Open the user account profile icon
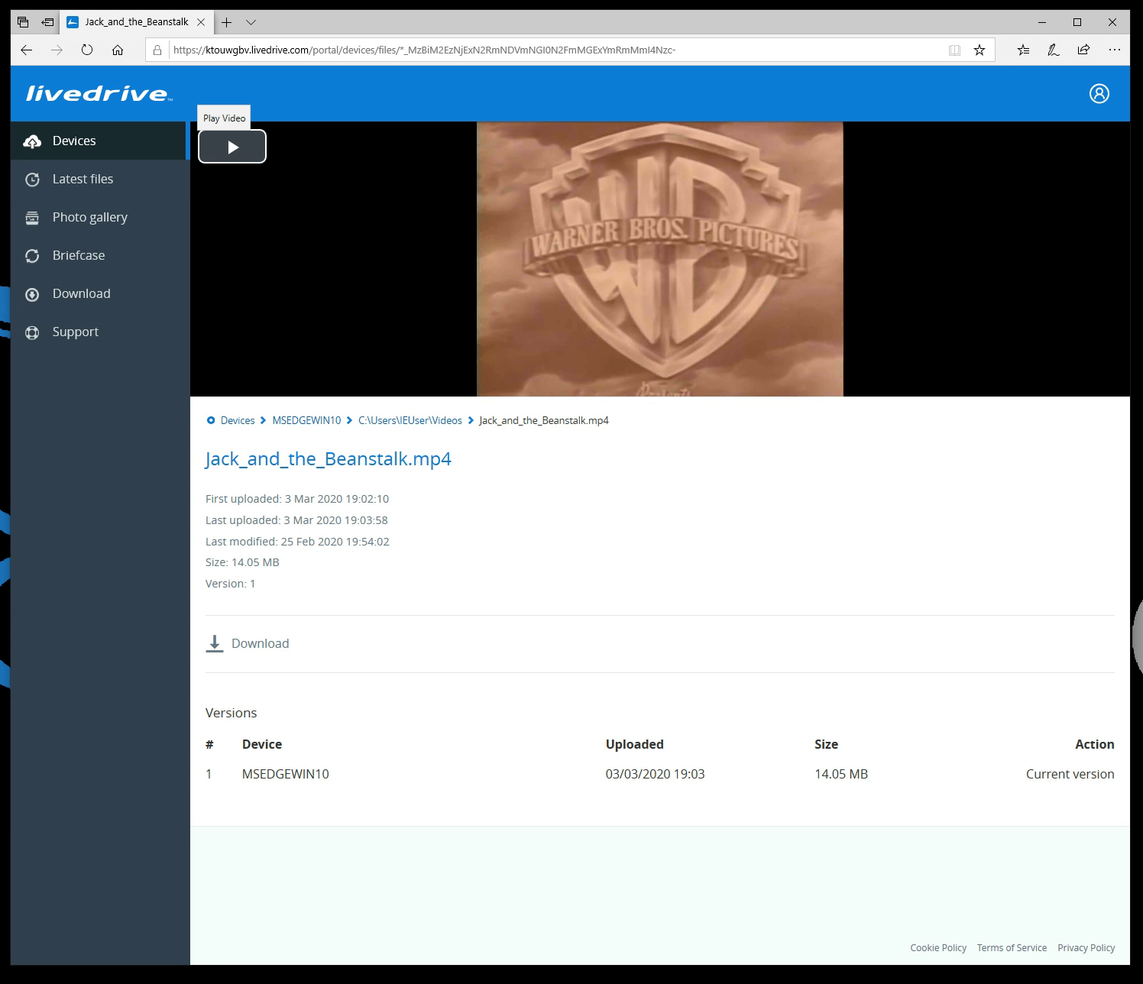Viewport: 1143px width, 984px height. coord(1099,93)
